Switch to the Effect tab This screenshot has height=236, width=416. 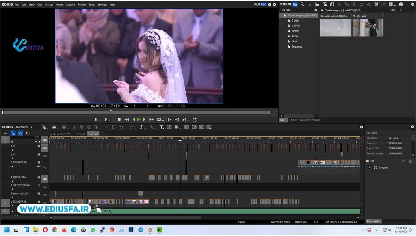tap(293, 120)
